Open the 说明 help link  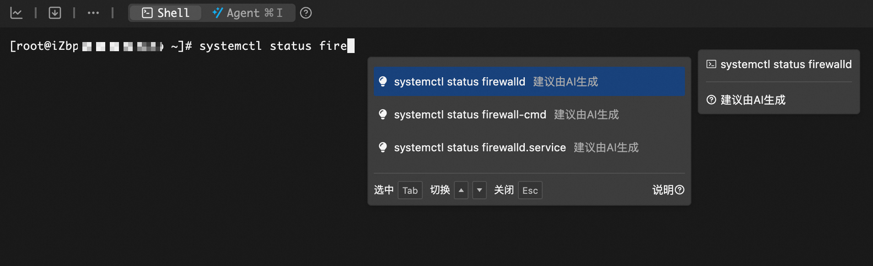[x=668, y=190]
